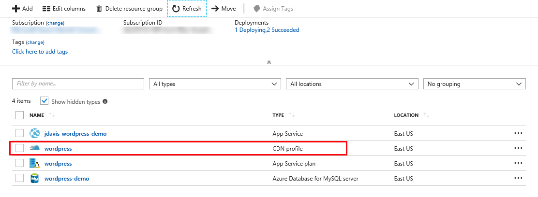Change the subscription via change link
This screenshot has width=538, height=197.
click(55, 23)
